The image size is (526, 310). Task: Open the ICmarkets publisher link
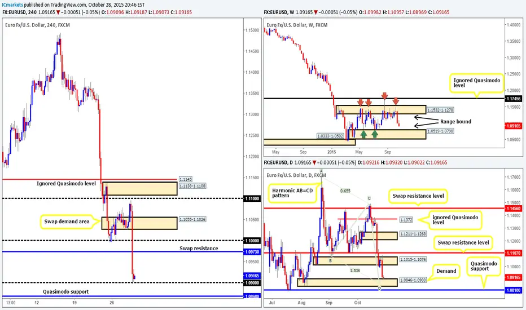click(13, 5)
